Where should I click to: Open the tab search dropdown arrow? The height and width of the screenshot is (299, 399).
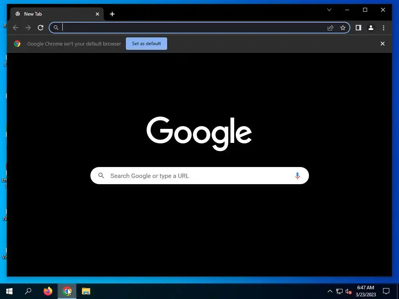coord(329,10)
